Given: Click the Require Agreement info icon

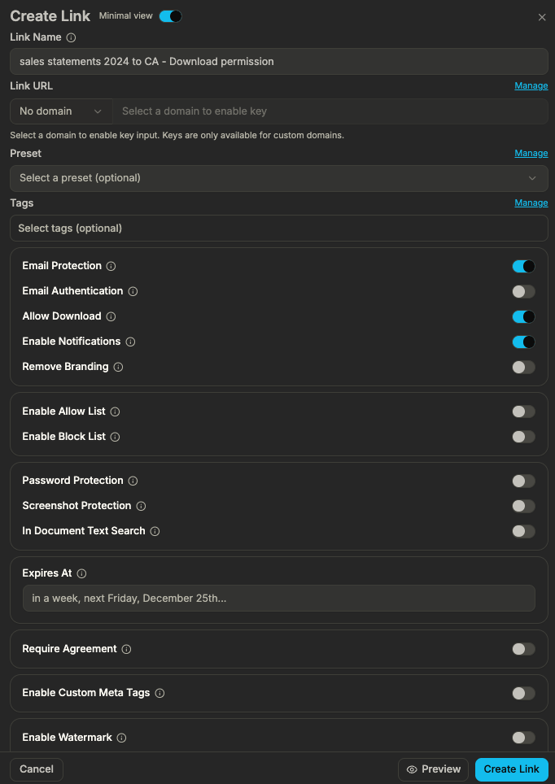Looking at the screenshot, I should [x=127, y=649].
